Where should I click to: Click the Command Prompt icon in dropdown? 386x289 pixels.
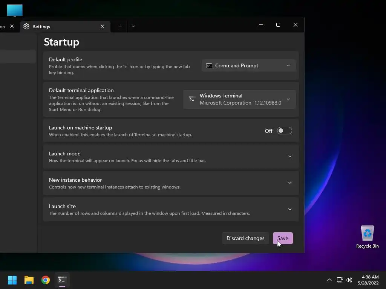click(209, 65)
